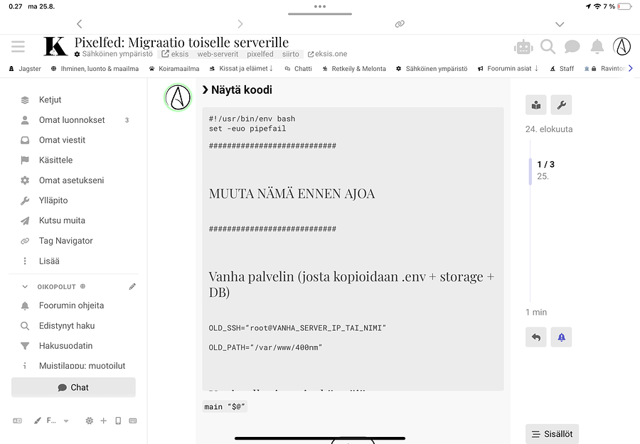
Task: Open the web-serverit tag
Action: [x=218, y=54]
